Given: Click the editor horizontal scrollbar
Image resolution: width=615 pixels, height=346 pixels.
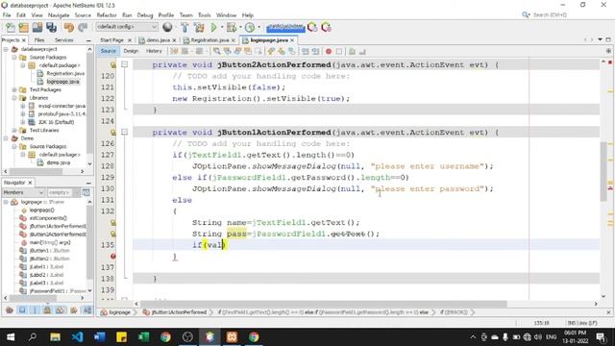Looking at the screenshot, I should coord(324,304).
